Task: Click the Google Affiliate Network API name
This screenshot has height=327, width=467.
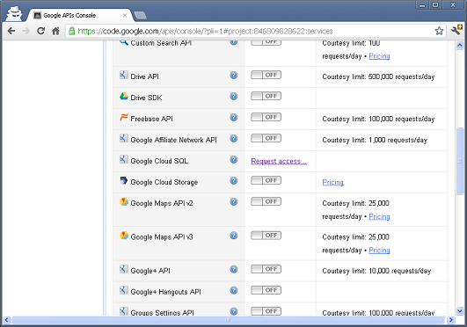Action: (x=173, y=140)
